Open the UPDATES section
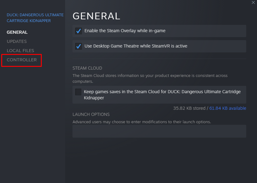This screenshot has height=183, width=257. click(x=17, y=41)
